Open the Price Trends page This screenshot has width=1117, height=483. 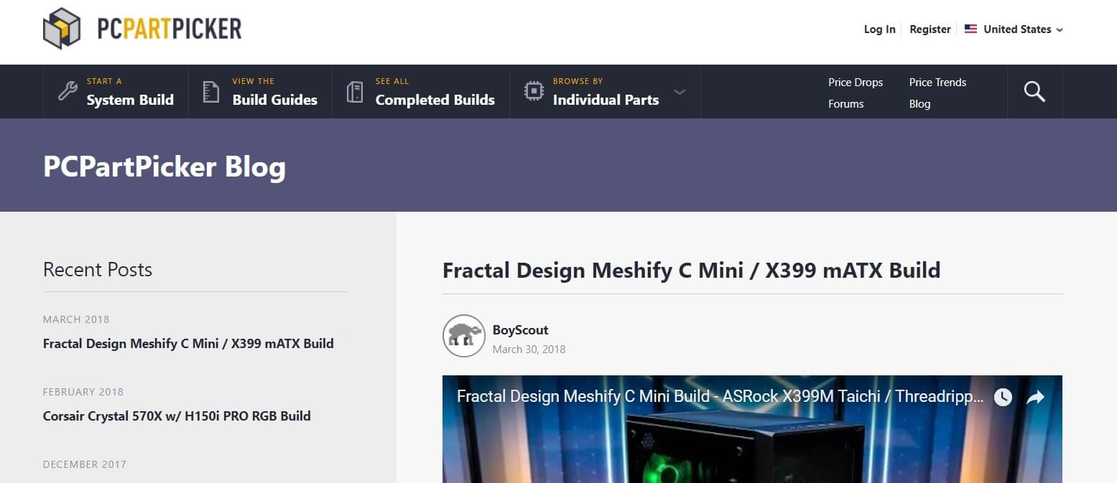coord(937,82)
